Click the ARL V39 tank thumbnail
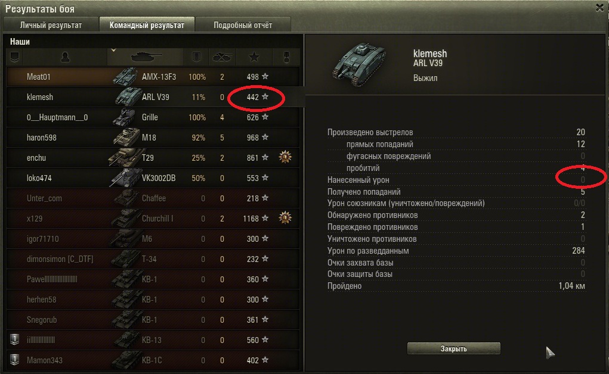609x374 pixels. (360, 64)
